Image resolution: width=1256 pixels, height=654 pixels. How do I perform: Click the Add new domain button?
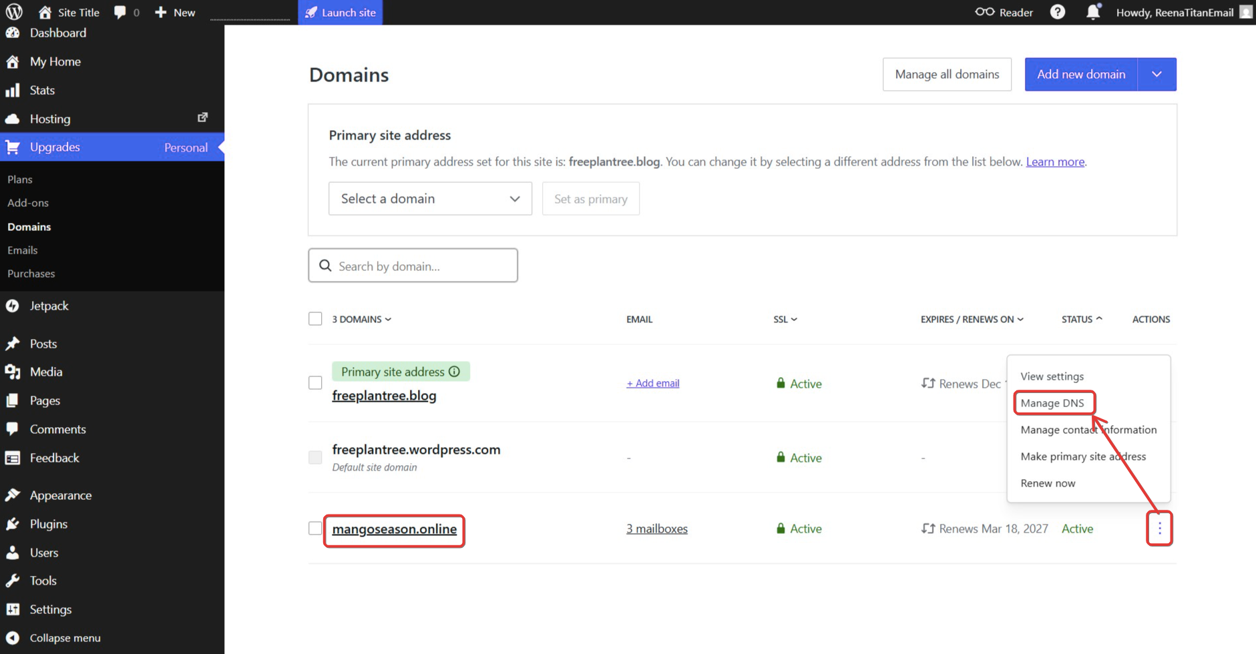point(1082,75)
